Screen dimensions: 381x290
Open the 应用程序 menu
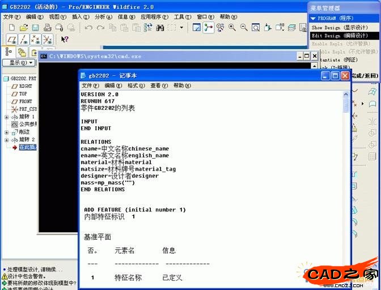click(x=154, y=17)
